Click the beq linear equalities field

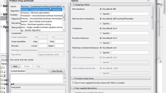point(59,41)
